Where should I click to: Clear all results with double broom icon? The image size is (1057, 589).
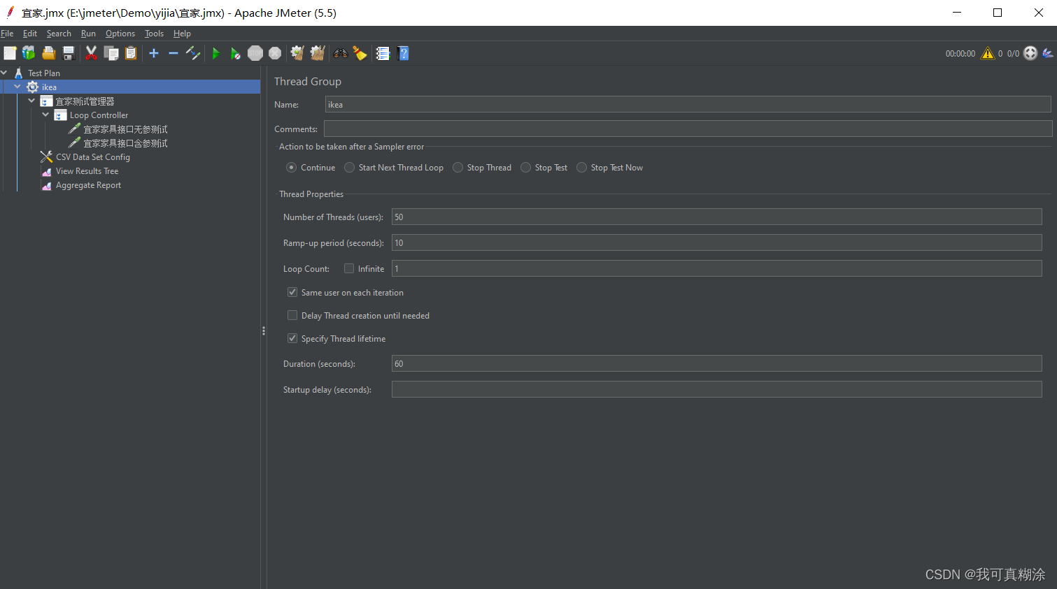(318, 53)
